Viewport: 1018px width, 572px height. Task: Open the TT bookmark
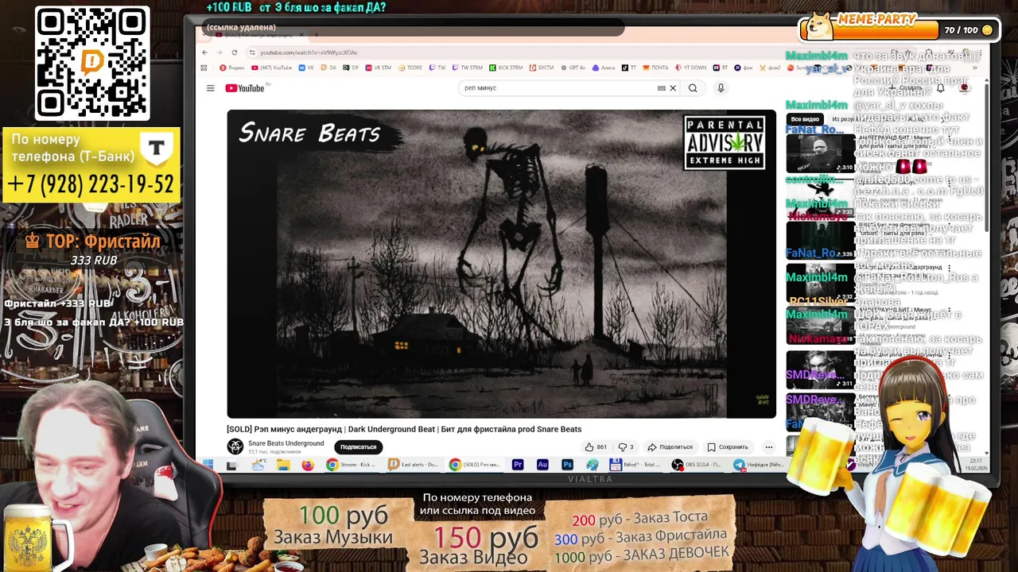pos(628,68)
